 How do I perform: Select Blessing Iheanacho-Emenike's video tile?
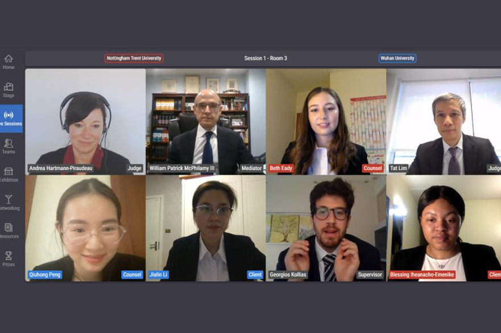444,228
